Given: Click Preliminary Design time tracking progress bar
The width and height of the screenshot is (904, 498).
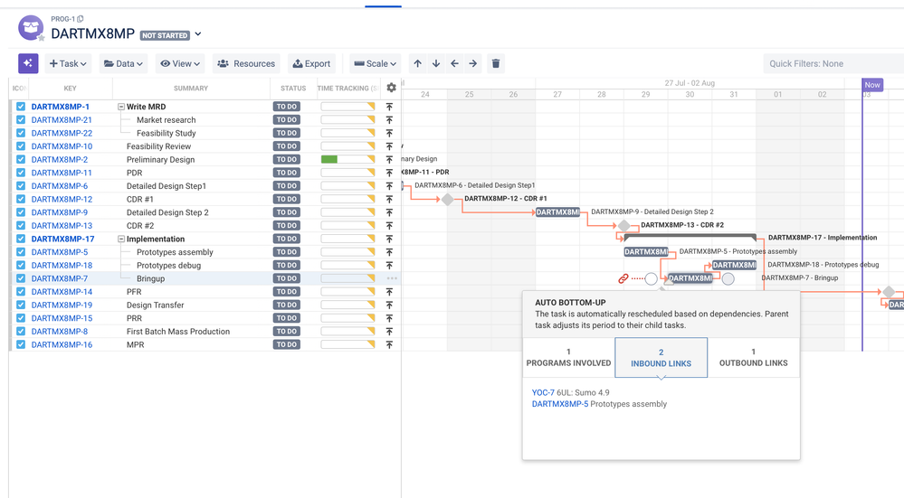Looking at the screenshot, I should pyautogui.click(x=347, y=159).
